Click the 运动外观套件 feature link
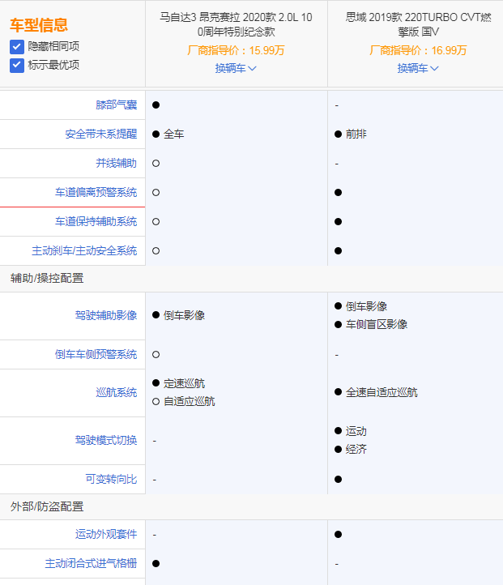 105,535
